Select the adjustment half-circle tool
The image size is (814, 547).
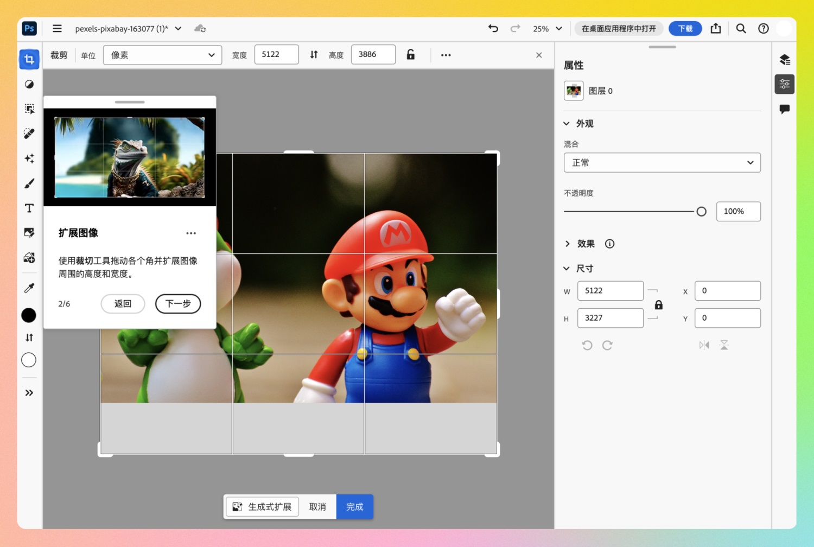coord(29,84)
